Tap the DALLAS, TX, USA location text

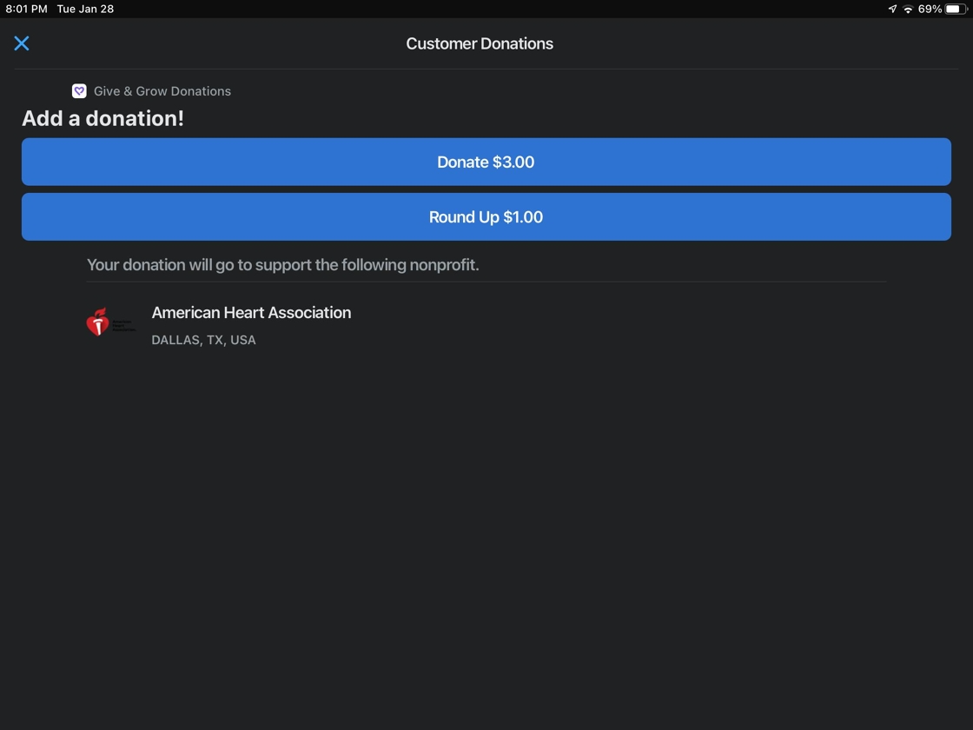(x=203, y=340)
